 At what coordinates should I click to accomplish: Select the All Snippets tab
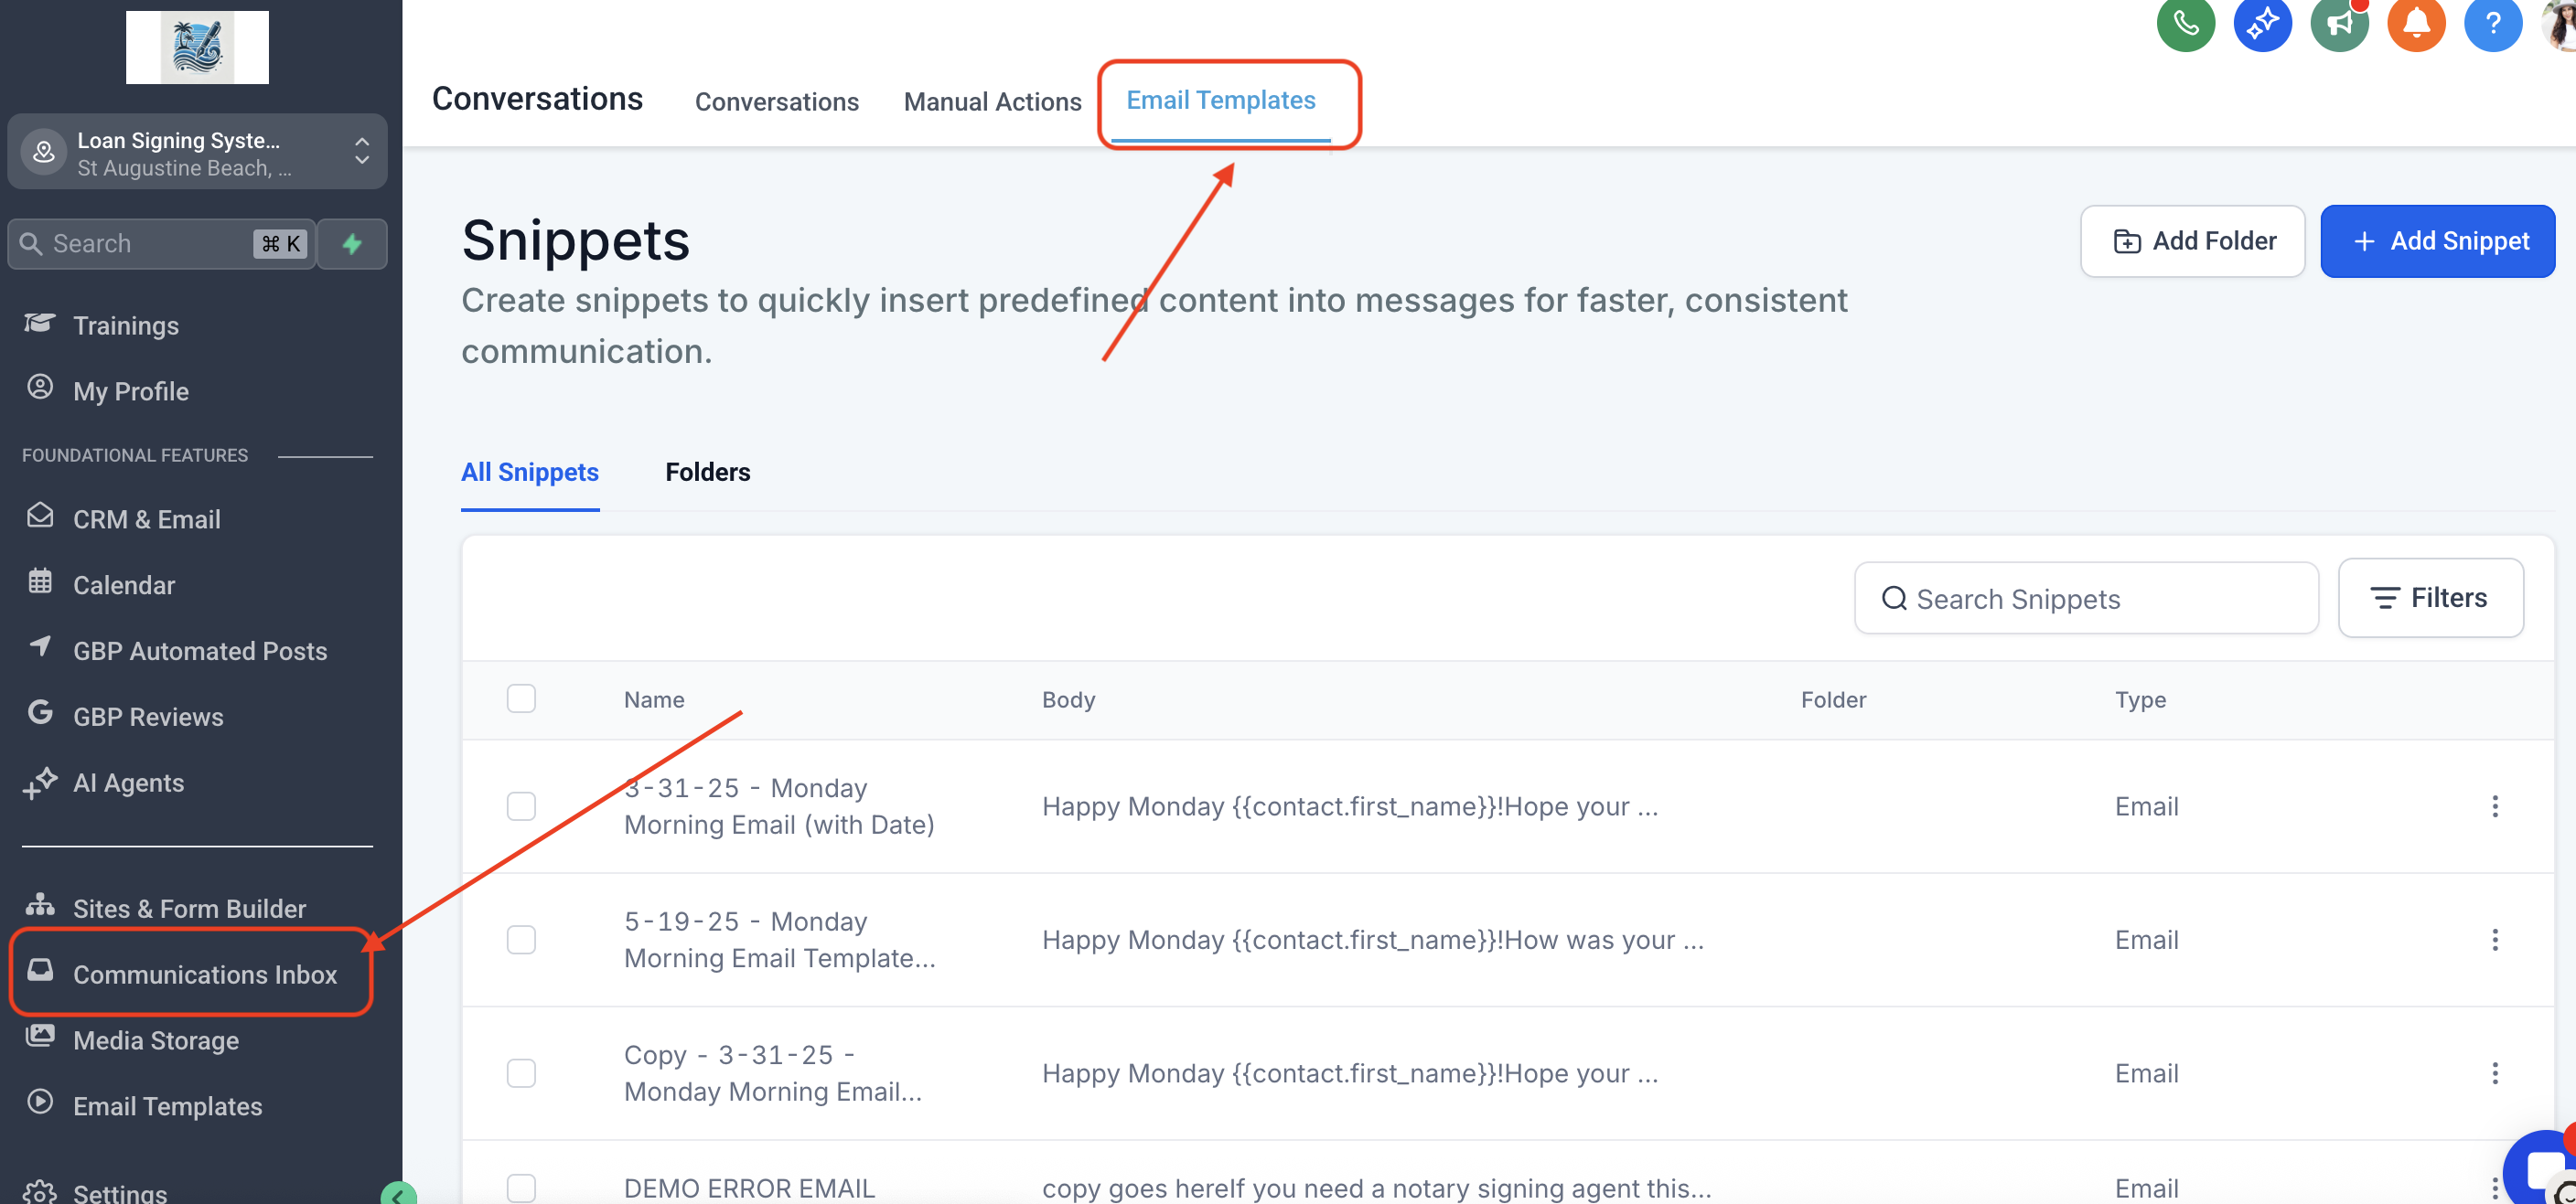530,472
